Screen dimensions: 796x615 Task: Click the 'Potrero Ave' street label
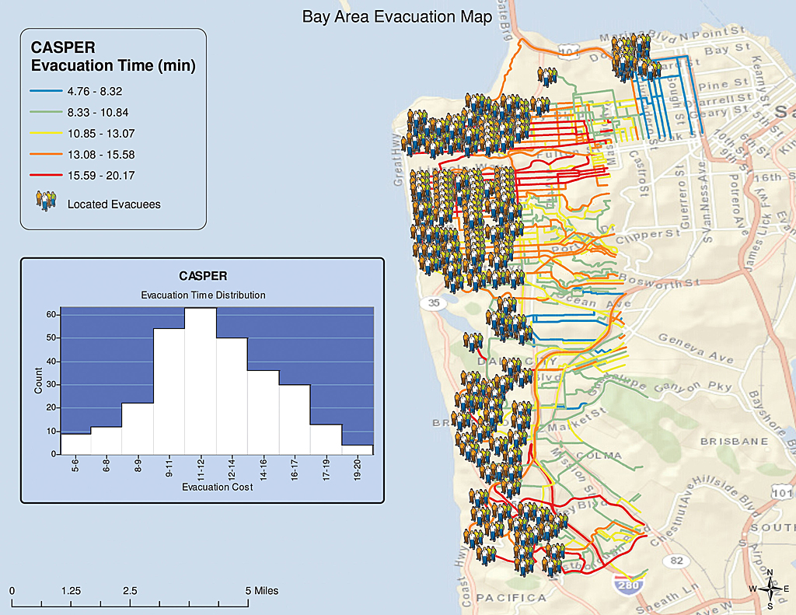(738, 204)
